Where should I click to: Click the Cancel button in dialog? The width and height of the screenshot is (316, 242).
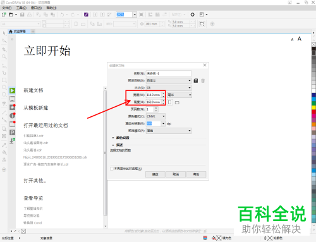176,174
